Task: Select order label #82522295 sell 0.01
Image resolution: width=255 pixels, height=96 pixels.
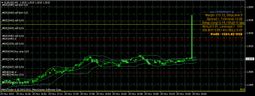Action: pos(13,59)
